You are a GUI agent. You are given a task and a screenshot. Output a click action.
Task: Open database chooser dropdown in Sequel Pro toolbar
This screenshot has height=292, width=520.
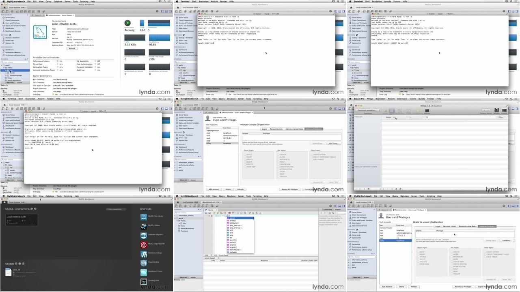click(x=368, y=110)
